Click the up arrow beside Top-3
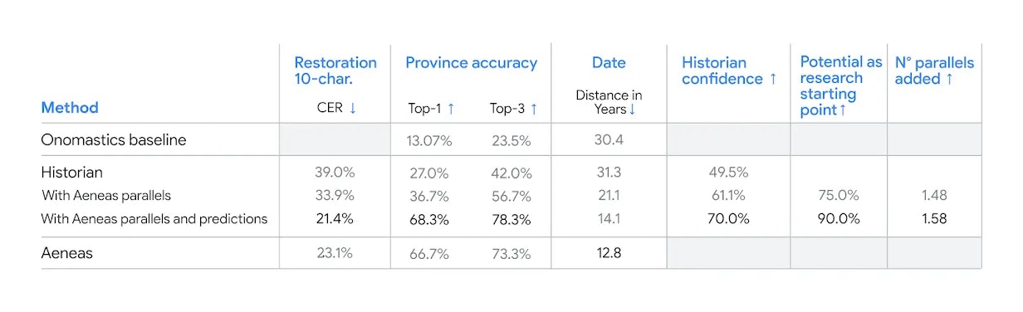This screenshot has height=312, width=1023. [x=533, y=108]
